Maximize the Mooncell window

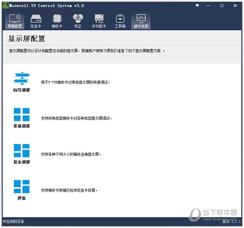coord(222,6)
